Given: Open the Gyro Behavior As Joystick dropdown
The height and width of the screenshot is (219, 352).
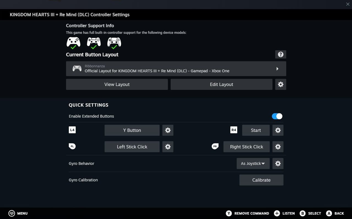Looking at the screenshot, I should coord(253,163).
